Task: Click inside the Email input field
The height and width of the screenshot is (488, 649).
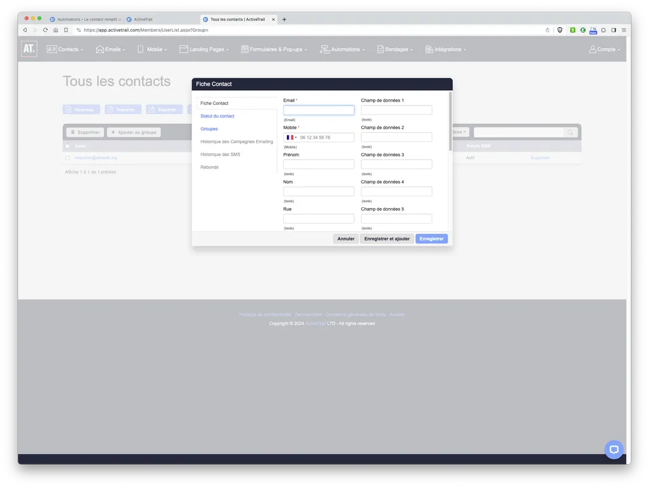Action: [x=318, y=110]
